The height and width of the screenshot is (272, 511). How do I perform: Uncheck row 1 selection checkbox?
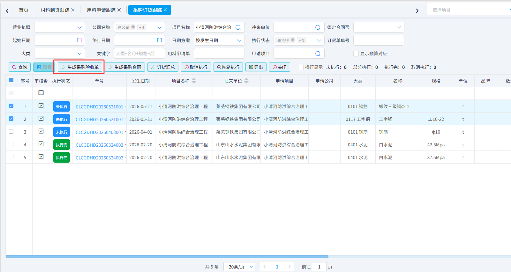[x=11, y=106]
